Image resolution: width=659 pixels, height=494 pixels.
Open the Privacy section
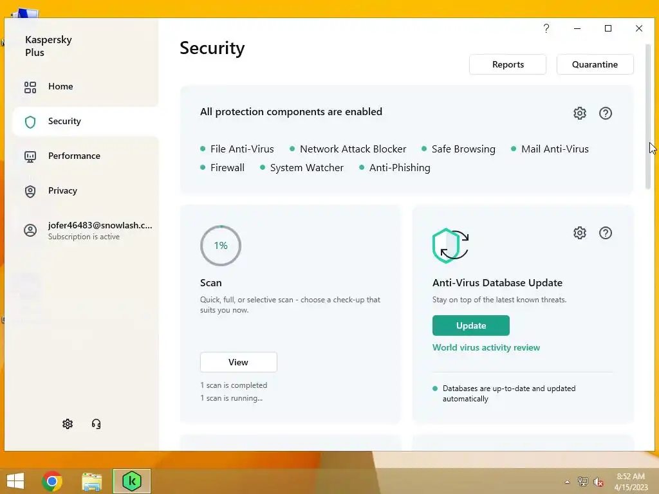pyautogui.click(x=86, y=190)
